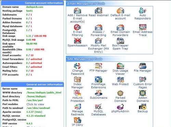171x127 pixels.
Task: Open the File Manager icon
Action: tap(143, 66)
